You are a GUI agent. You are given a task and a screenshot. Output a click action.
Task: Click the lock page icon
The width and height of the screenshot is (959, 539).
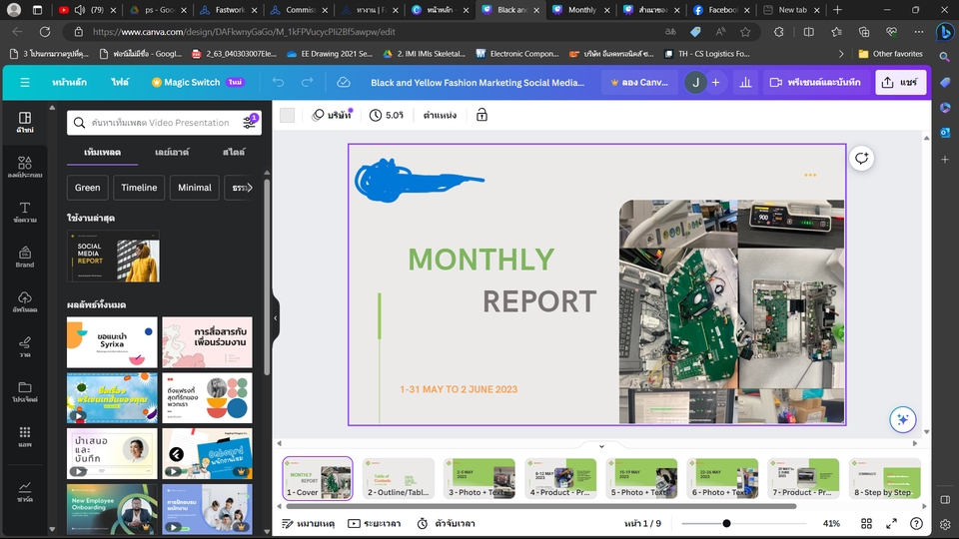[481, 115]
